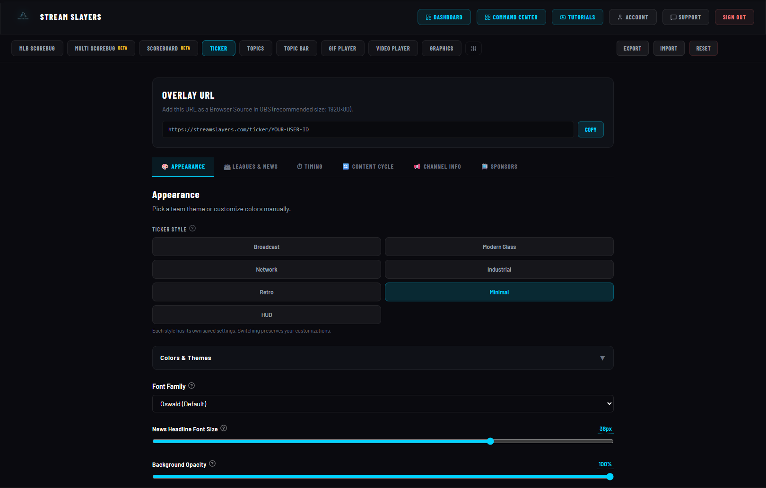Click help icon beside Background Opacity
This screenshot has width=766, height=488.
[212, 463]
